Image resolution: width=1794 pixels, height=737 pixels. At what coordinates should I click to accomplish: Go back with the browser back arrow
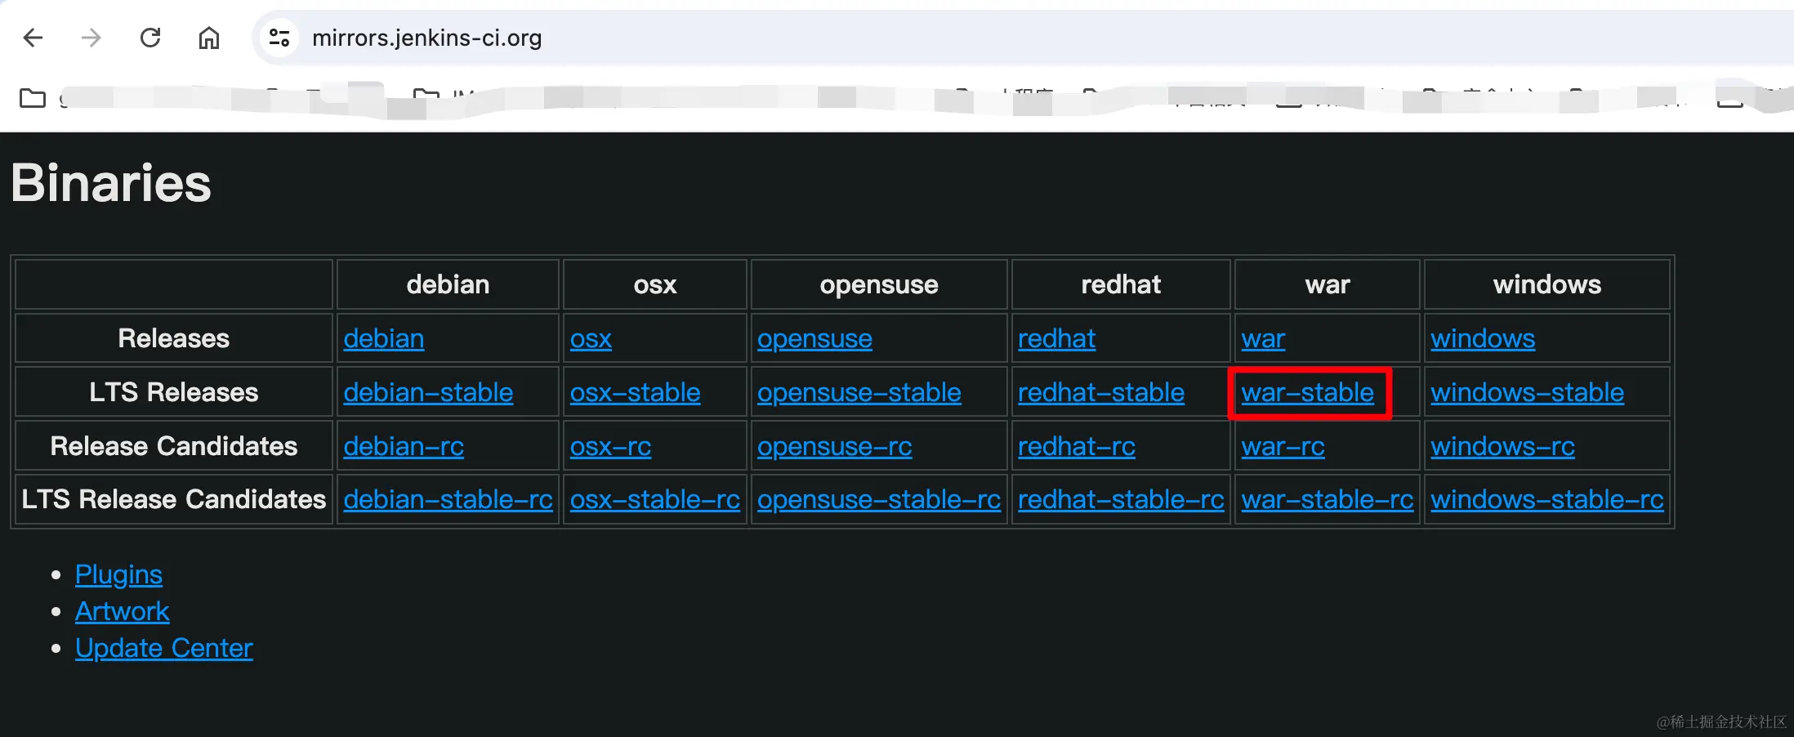pos(33,38)
